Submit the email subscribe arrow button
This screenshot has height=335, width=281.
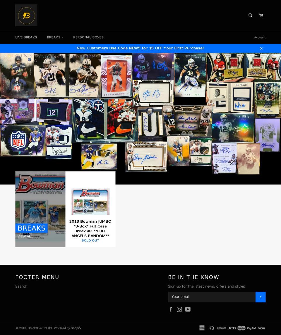coord(261,297)
